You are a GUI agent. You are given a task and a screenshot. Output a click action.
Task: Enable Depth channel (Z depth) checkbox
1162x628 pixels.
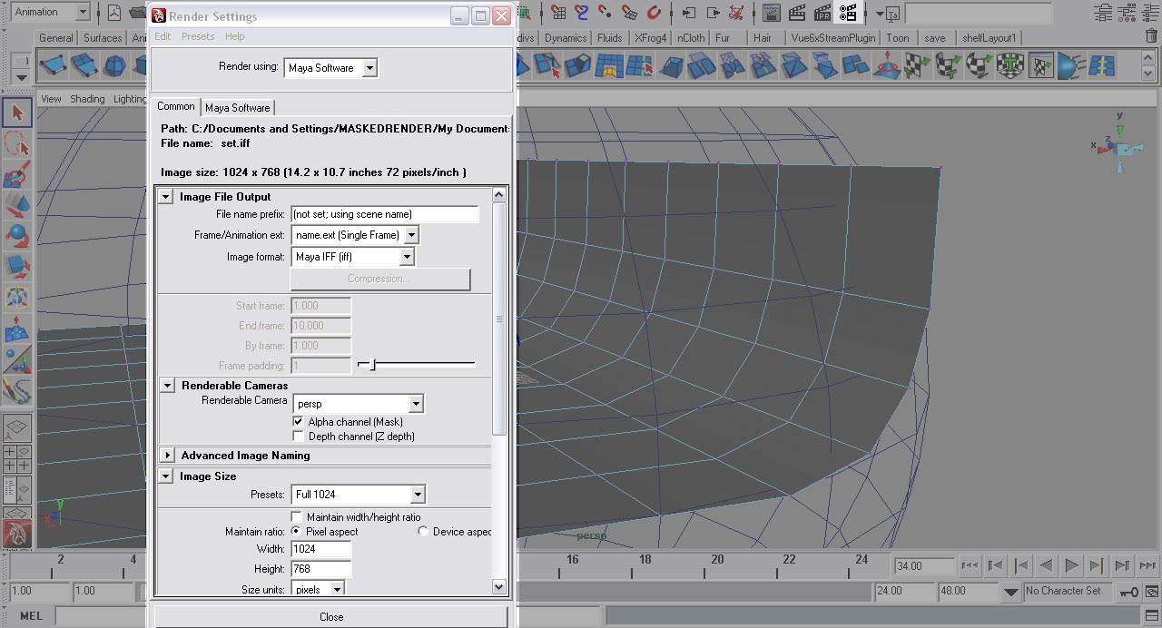298,437
